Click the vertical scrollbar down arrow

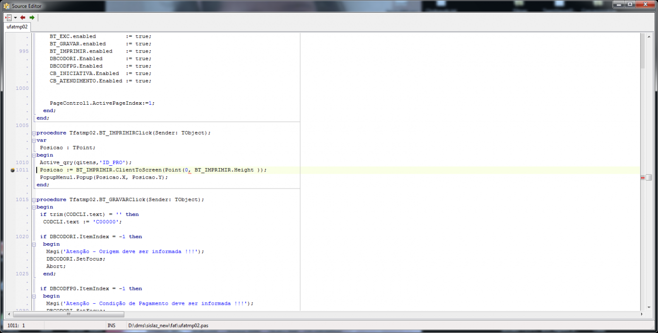[x=649, y=308]
